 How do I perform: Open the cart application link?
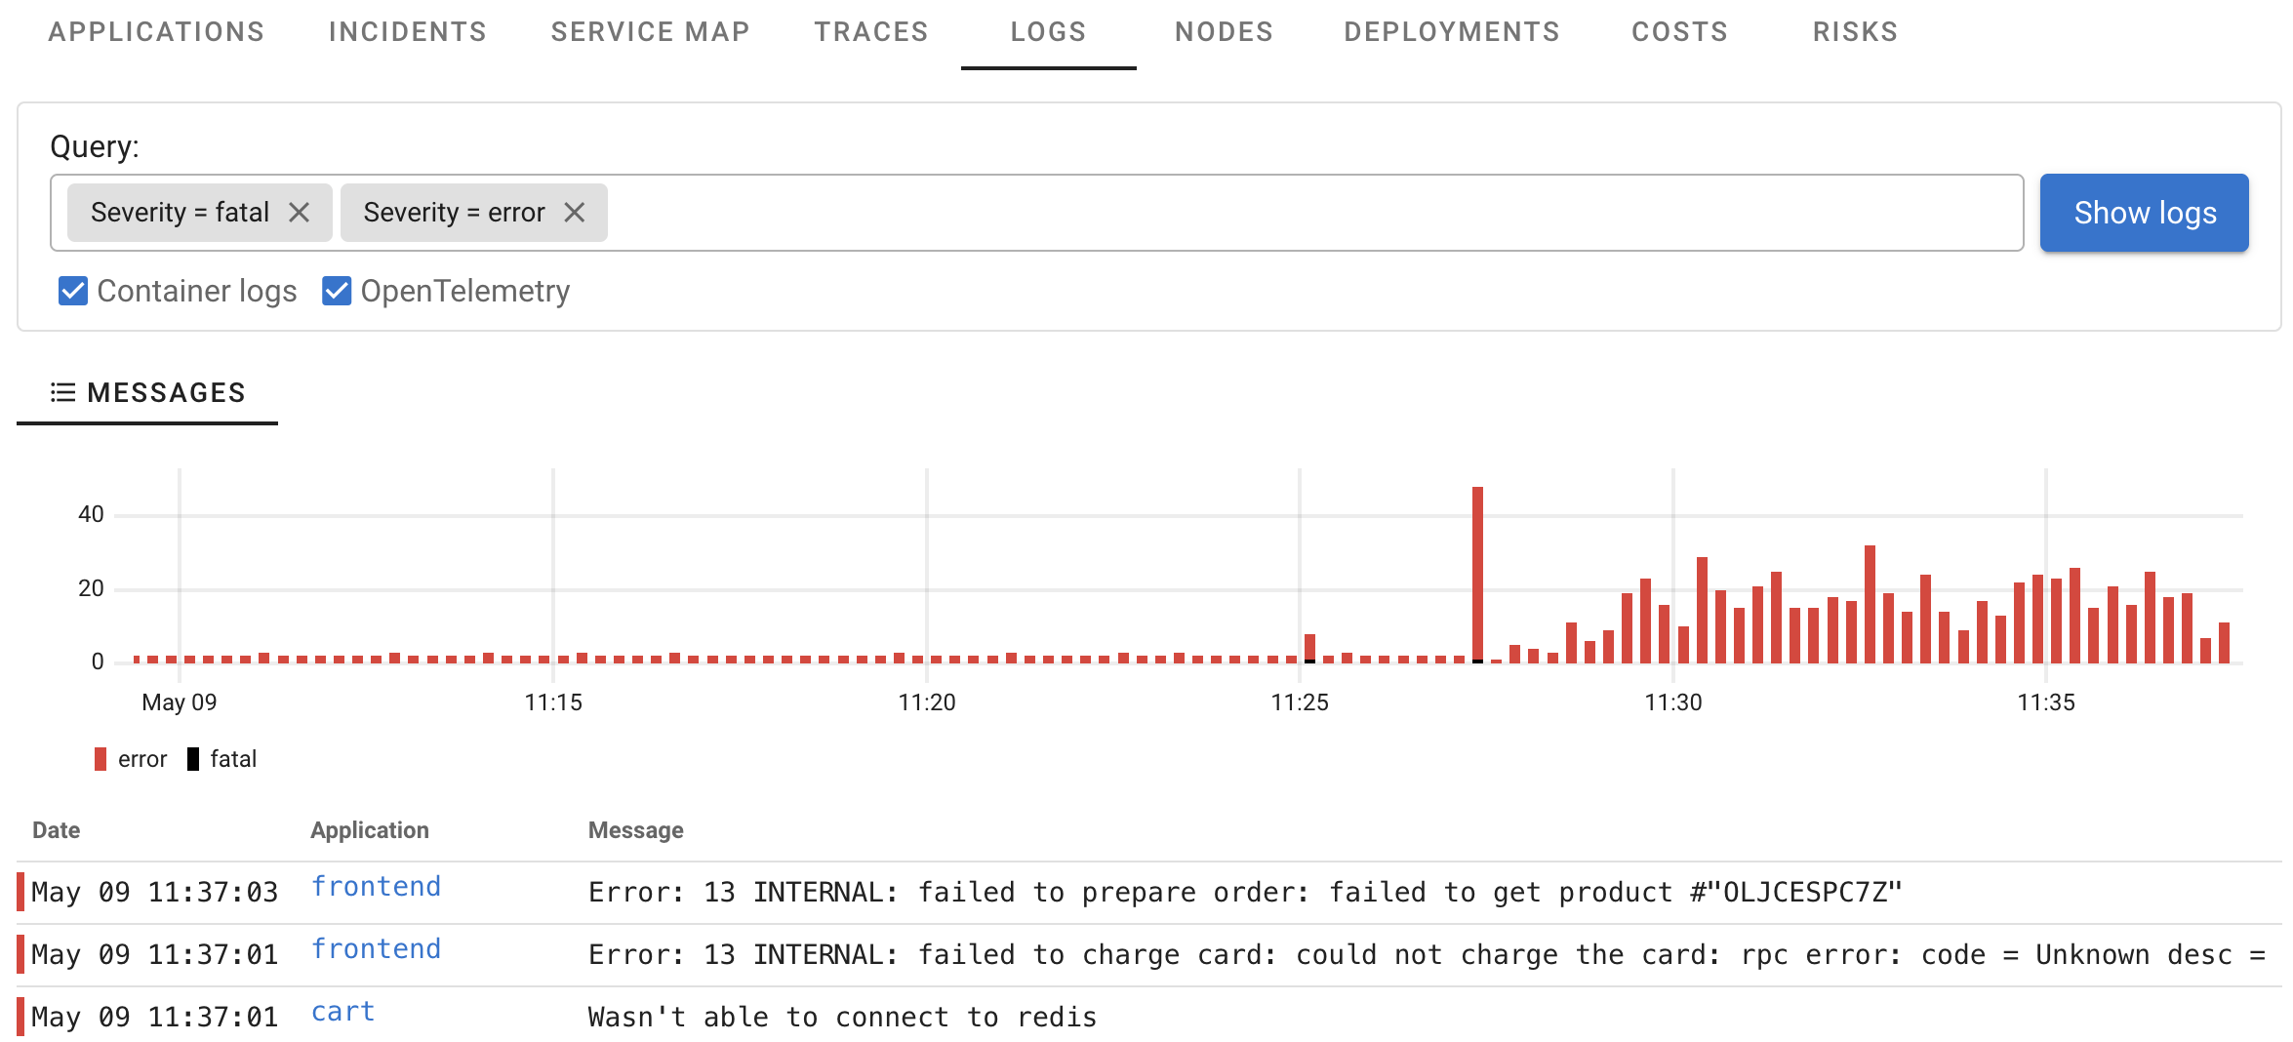[x=342, y=1012]
